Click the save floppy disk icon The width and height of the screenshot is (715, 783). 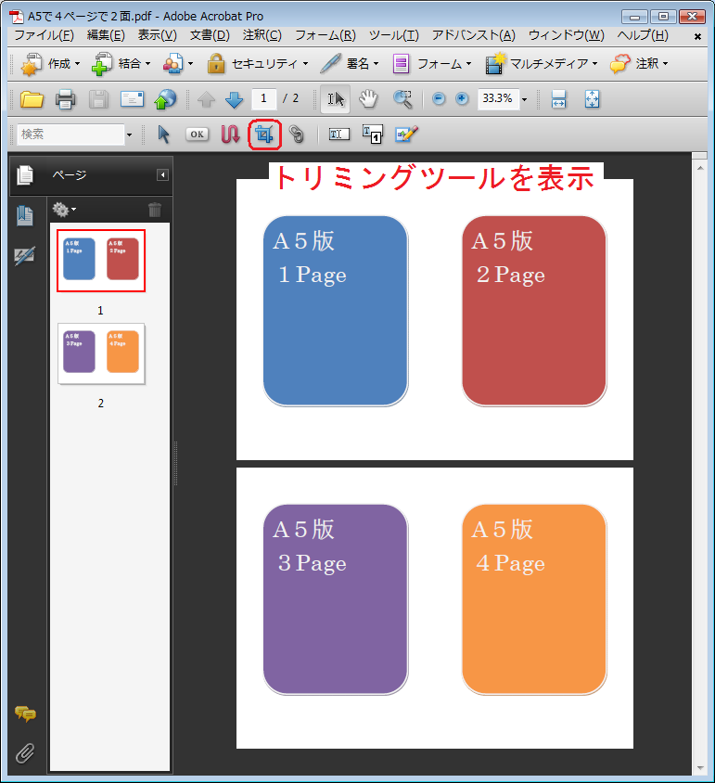click(98, 99)
